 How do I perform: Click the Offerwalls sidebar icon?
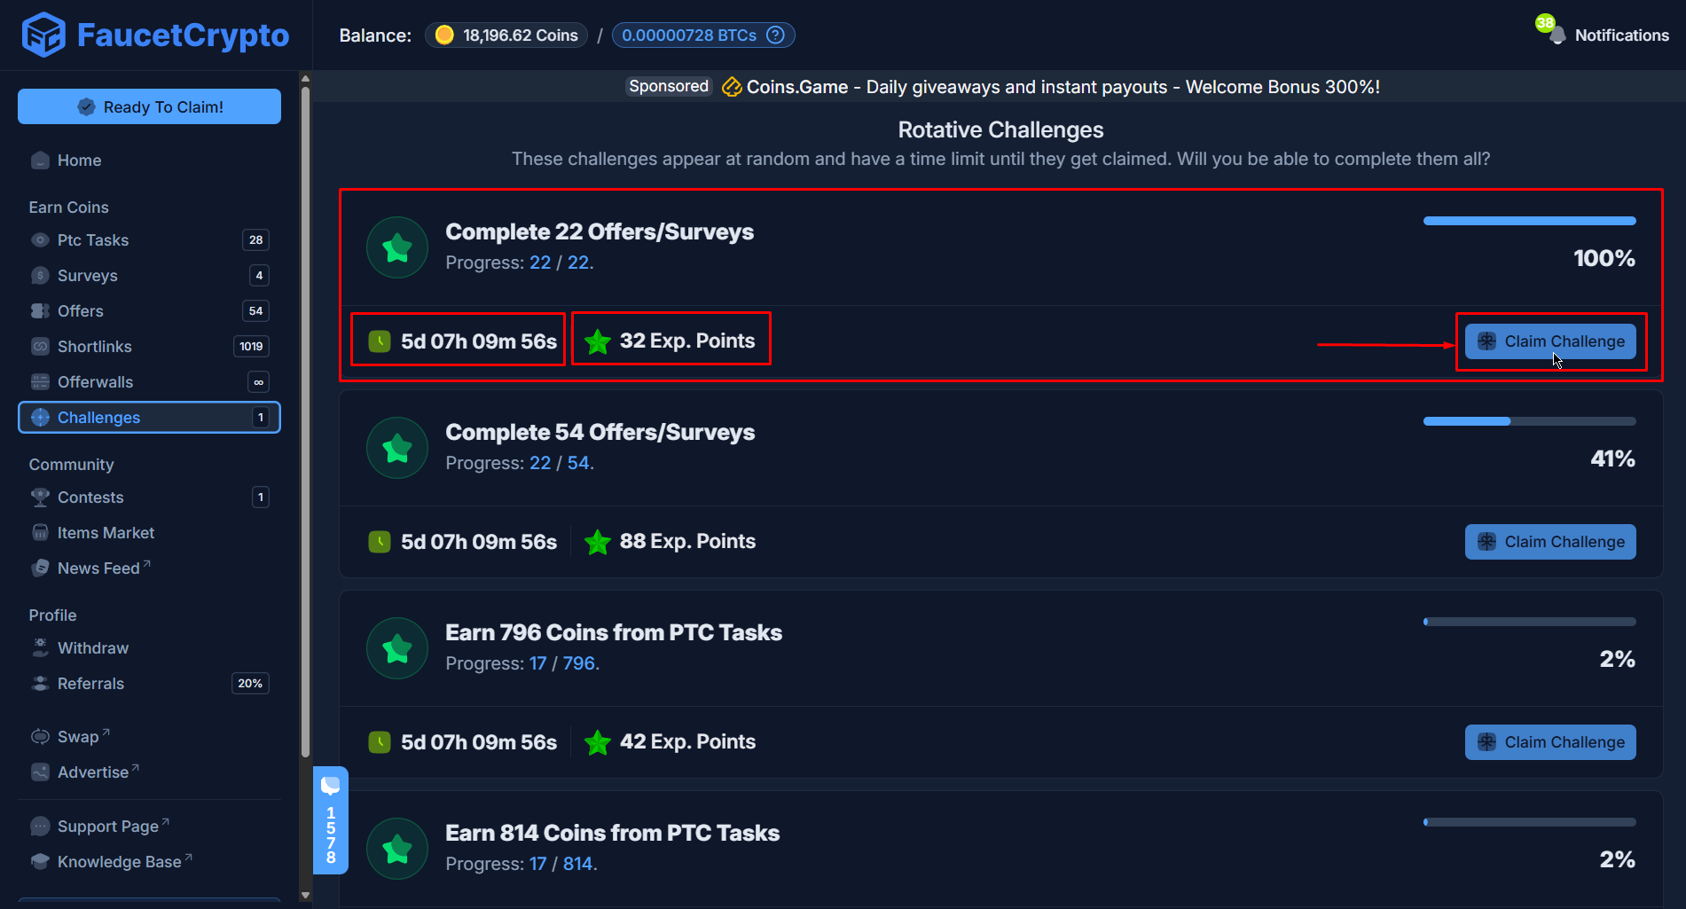pos(40,381)
